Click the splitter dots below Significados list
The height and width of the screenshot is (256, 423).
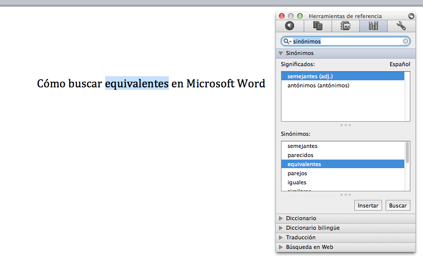tap(346, 125)
